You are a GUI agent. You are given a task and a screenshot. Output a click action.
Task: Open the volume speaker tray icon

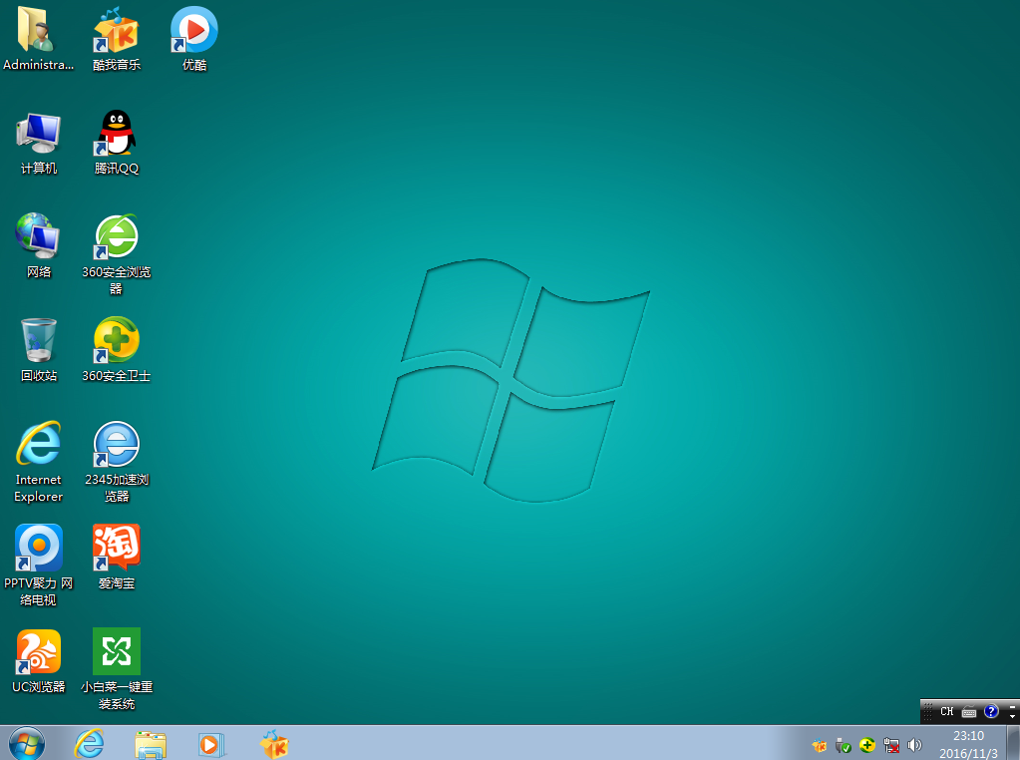click(x=914, y=746)
